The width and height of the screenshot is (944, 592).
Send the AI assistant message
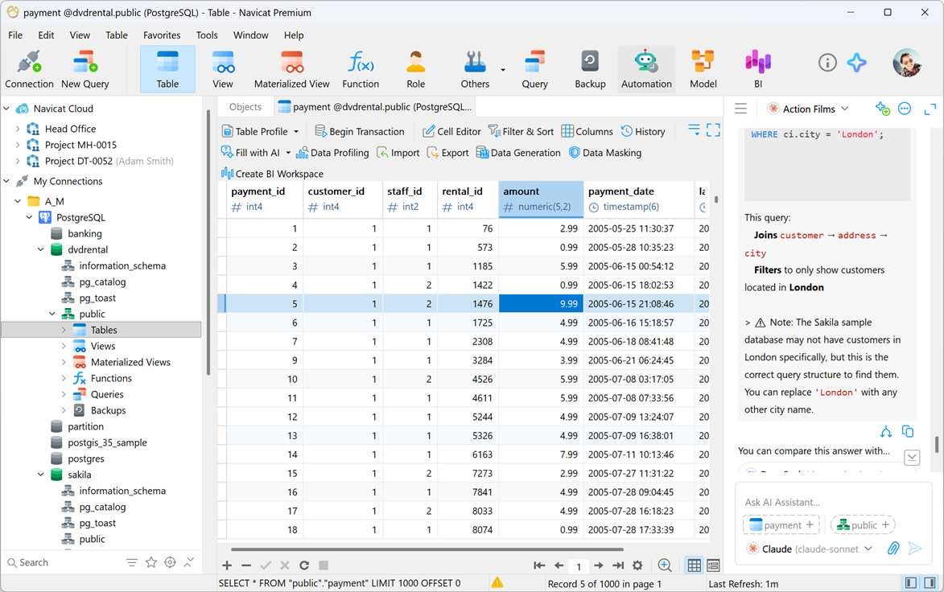coord(914,548)
